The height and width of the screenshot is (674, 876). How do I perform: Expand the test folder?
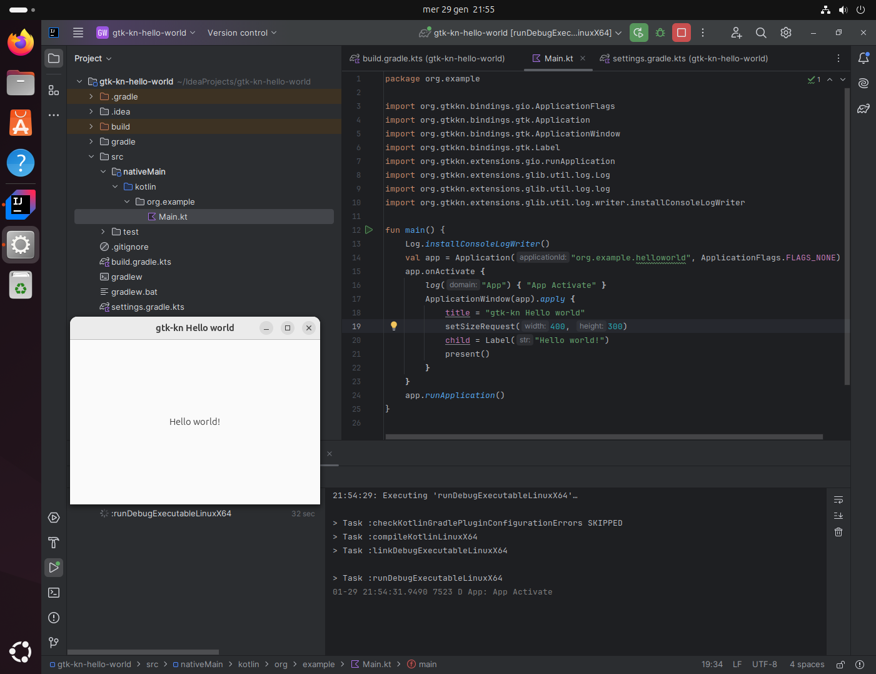point(103,232)
